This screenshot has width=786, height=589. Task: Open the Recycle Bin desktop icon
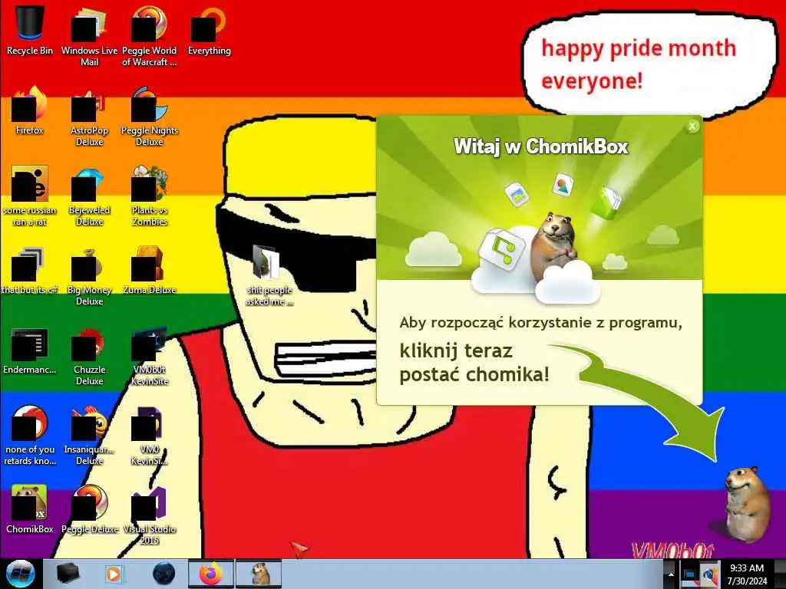click(x=30, y=30)
